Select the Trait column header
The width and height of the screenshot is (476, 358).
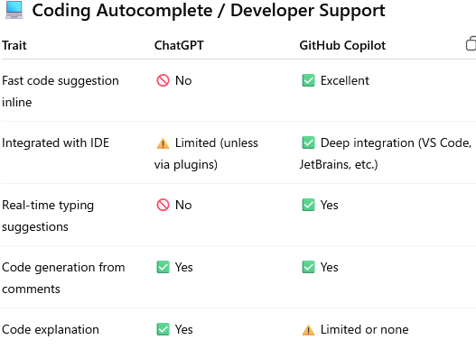(14, 45)
